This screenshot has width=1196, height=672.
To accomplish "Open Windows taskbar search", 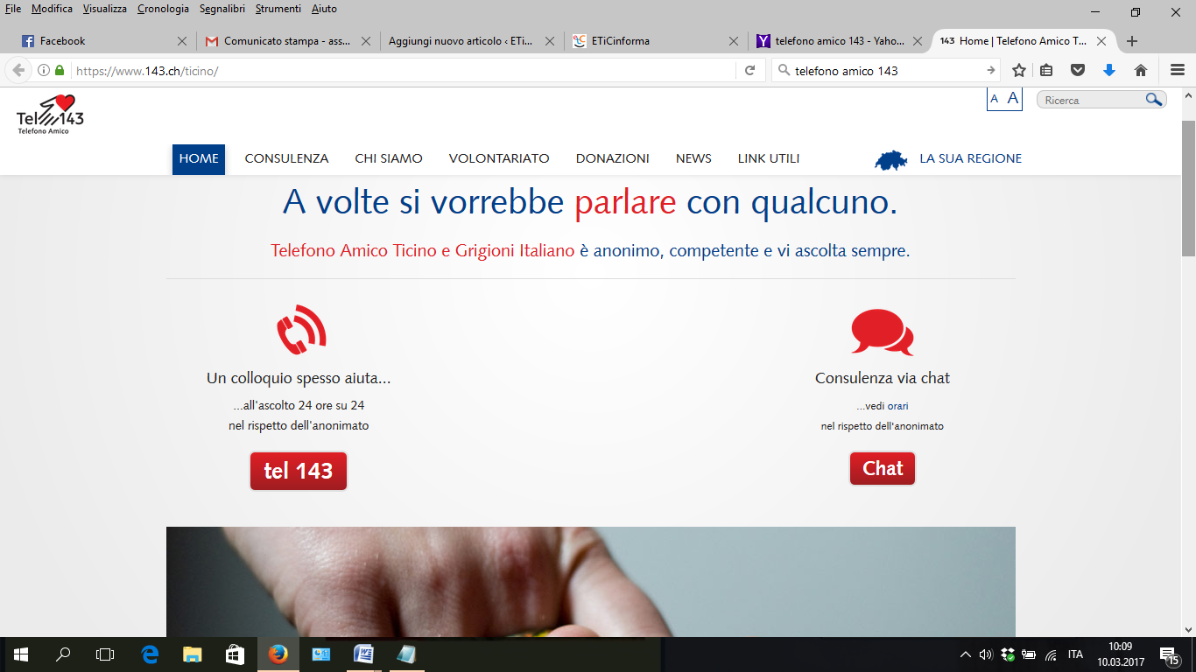I will point(63,654).
